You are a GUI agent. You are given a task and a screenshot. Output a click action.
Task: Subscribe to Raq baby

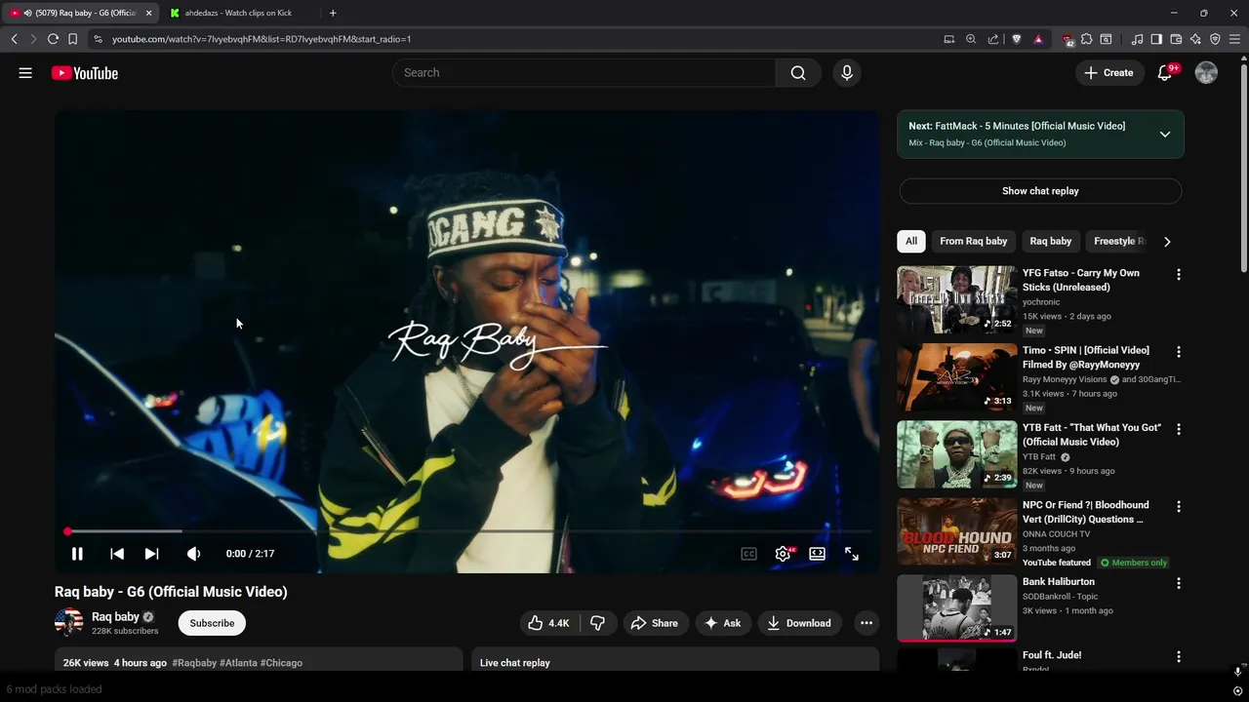pyautogui.click(x=212, y=623)
